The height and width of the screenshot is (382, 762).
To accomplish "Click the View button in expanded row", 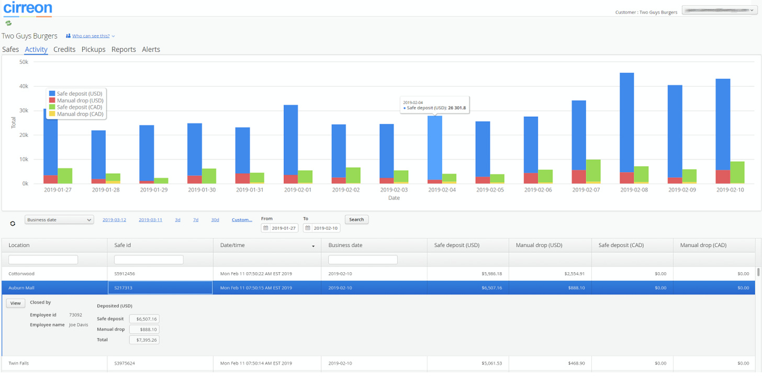I will pos(15,303).
